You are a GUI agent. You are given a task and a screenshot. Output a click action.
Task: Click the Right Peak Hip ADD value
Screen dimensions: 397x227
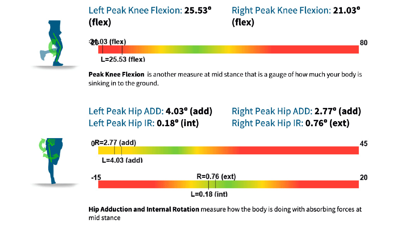tap(338, 112)
